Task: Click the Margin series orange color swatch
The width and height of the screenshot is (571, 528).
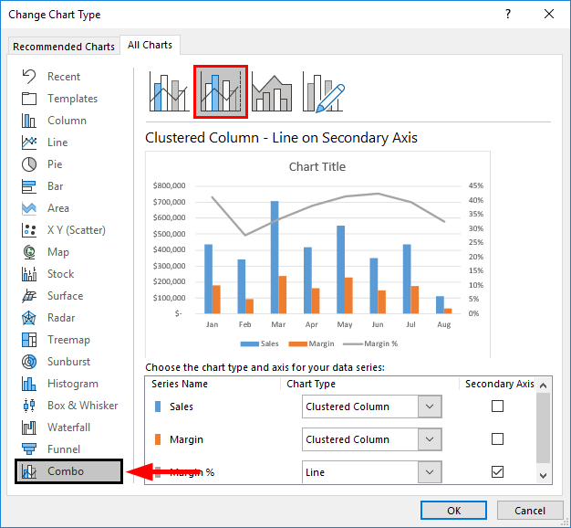Action: coord(158,439)
